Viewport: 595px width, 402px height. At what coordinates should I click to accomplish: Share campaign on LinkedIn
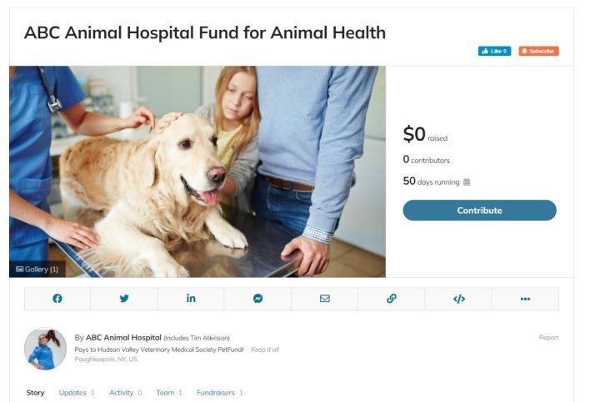click(191, 299)
